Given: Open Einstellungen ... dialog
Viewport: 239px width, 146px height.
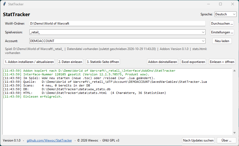Looking at the screenshot, I should click(x=222, y=32).
